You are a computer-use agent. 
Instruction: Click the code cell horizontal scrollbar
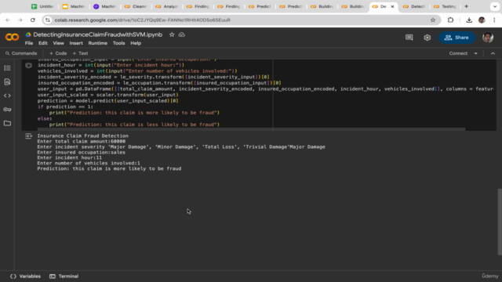pos(251,129)
